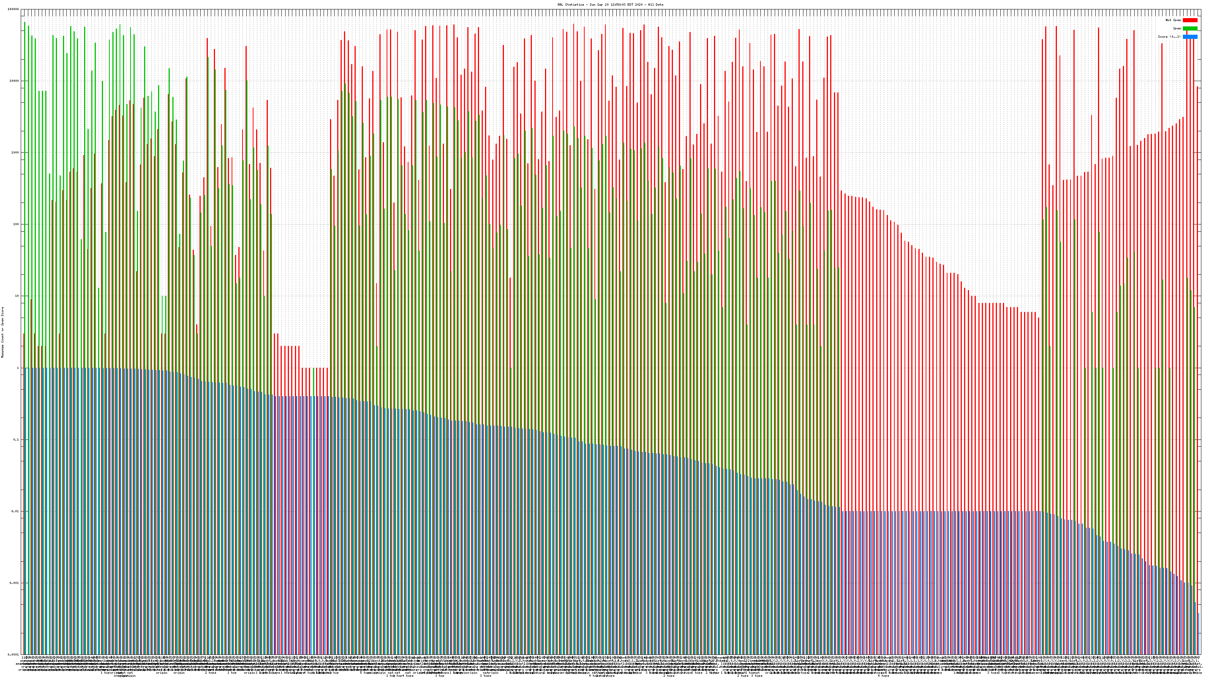Click the 10 y-axis tick label

[x=17, y=296]
